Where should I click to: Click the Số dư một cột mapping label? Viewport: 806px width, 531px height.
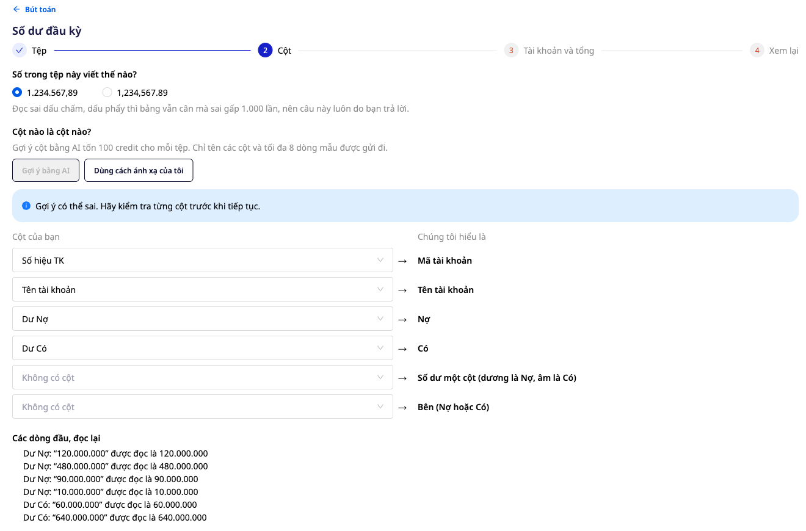497,378
